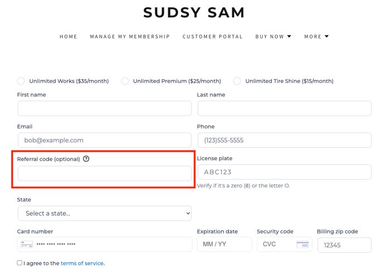Open the Select a state dropdown

point(104,213)
